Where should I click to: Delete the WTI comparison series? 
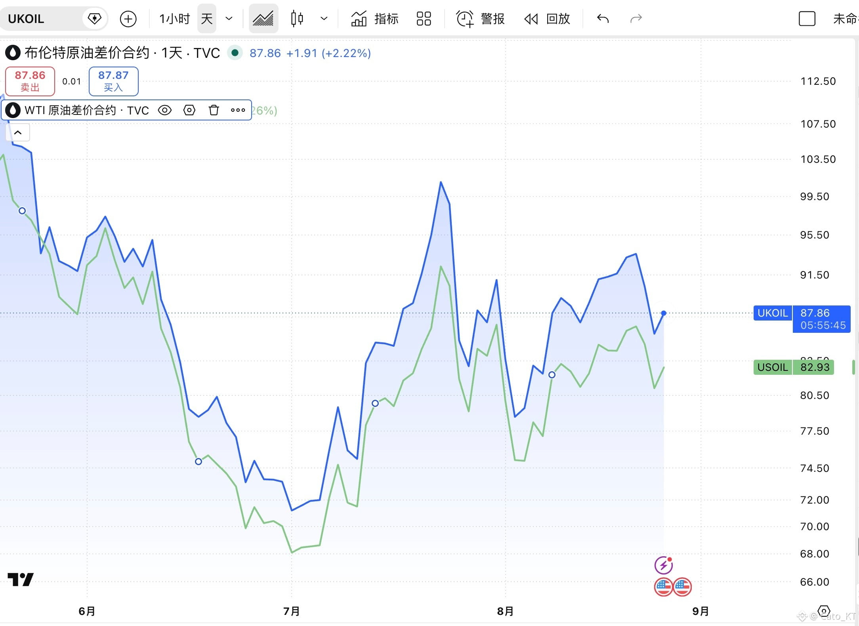coord(214,110)
